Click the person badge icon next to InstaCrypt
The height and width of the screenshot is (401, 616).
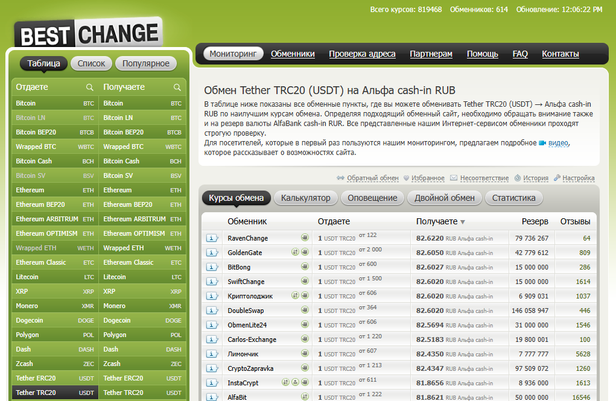coord(295,382)
